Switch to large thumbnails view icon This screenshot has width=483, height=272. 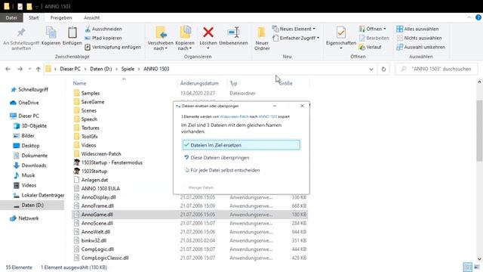477,267
